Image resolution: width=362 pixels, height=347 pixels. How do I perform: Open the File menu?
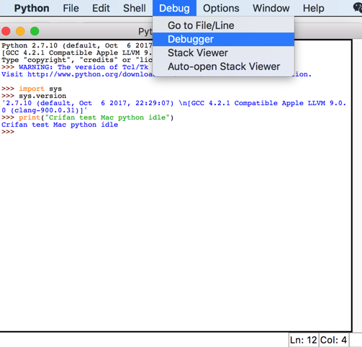click(x=71, y=8)
